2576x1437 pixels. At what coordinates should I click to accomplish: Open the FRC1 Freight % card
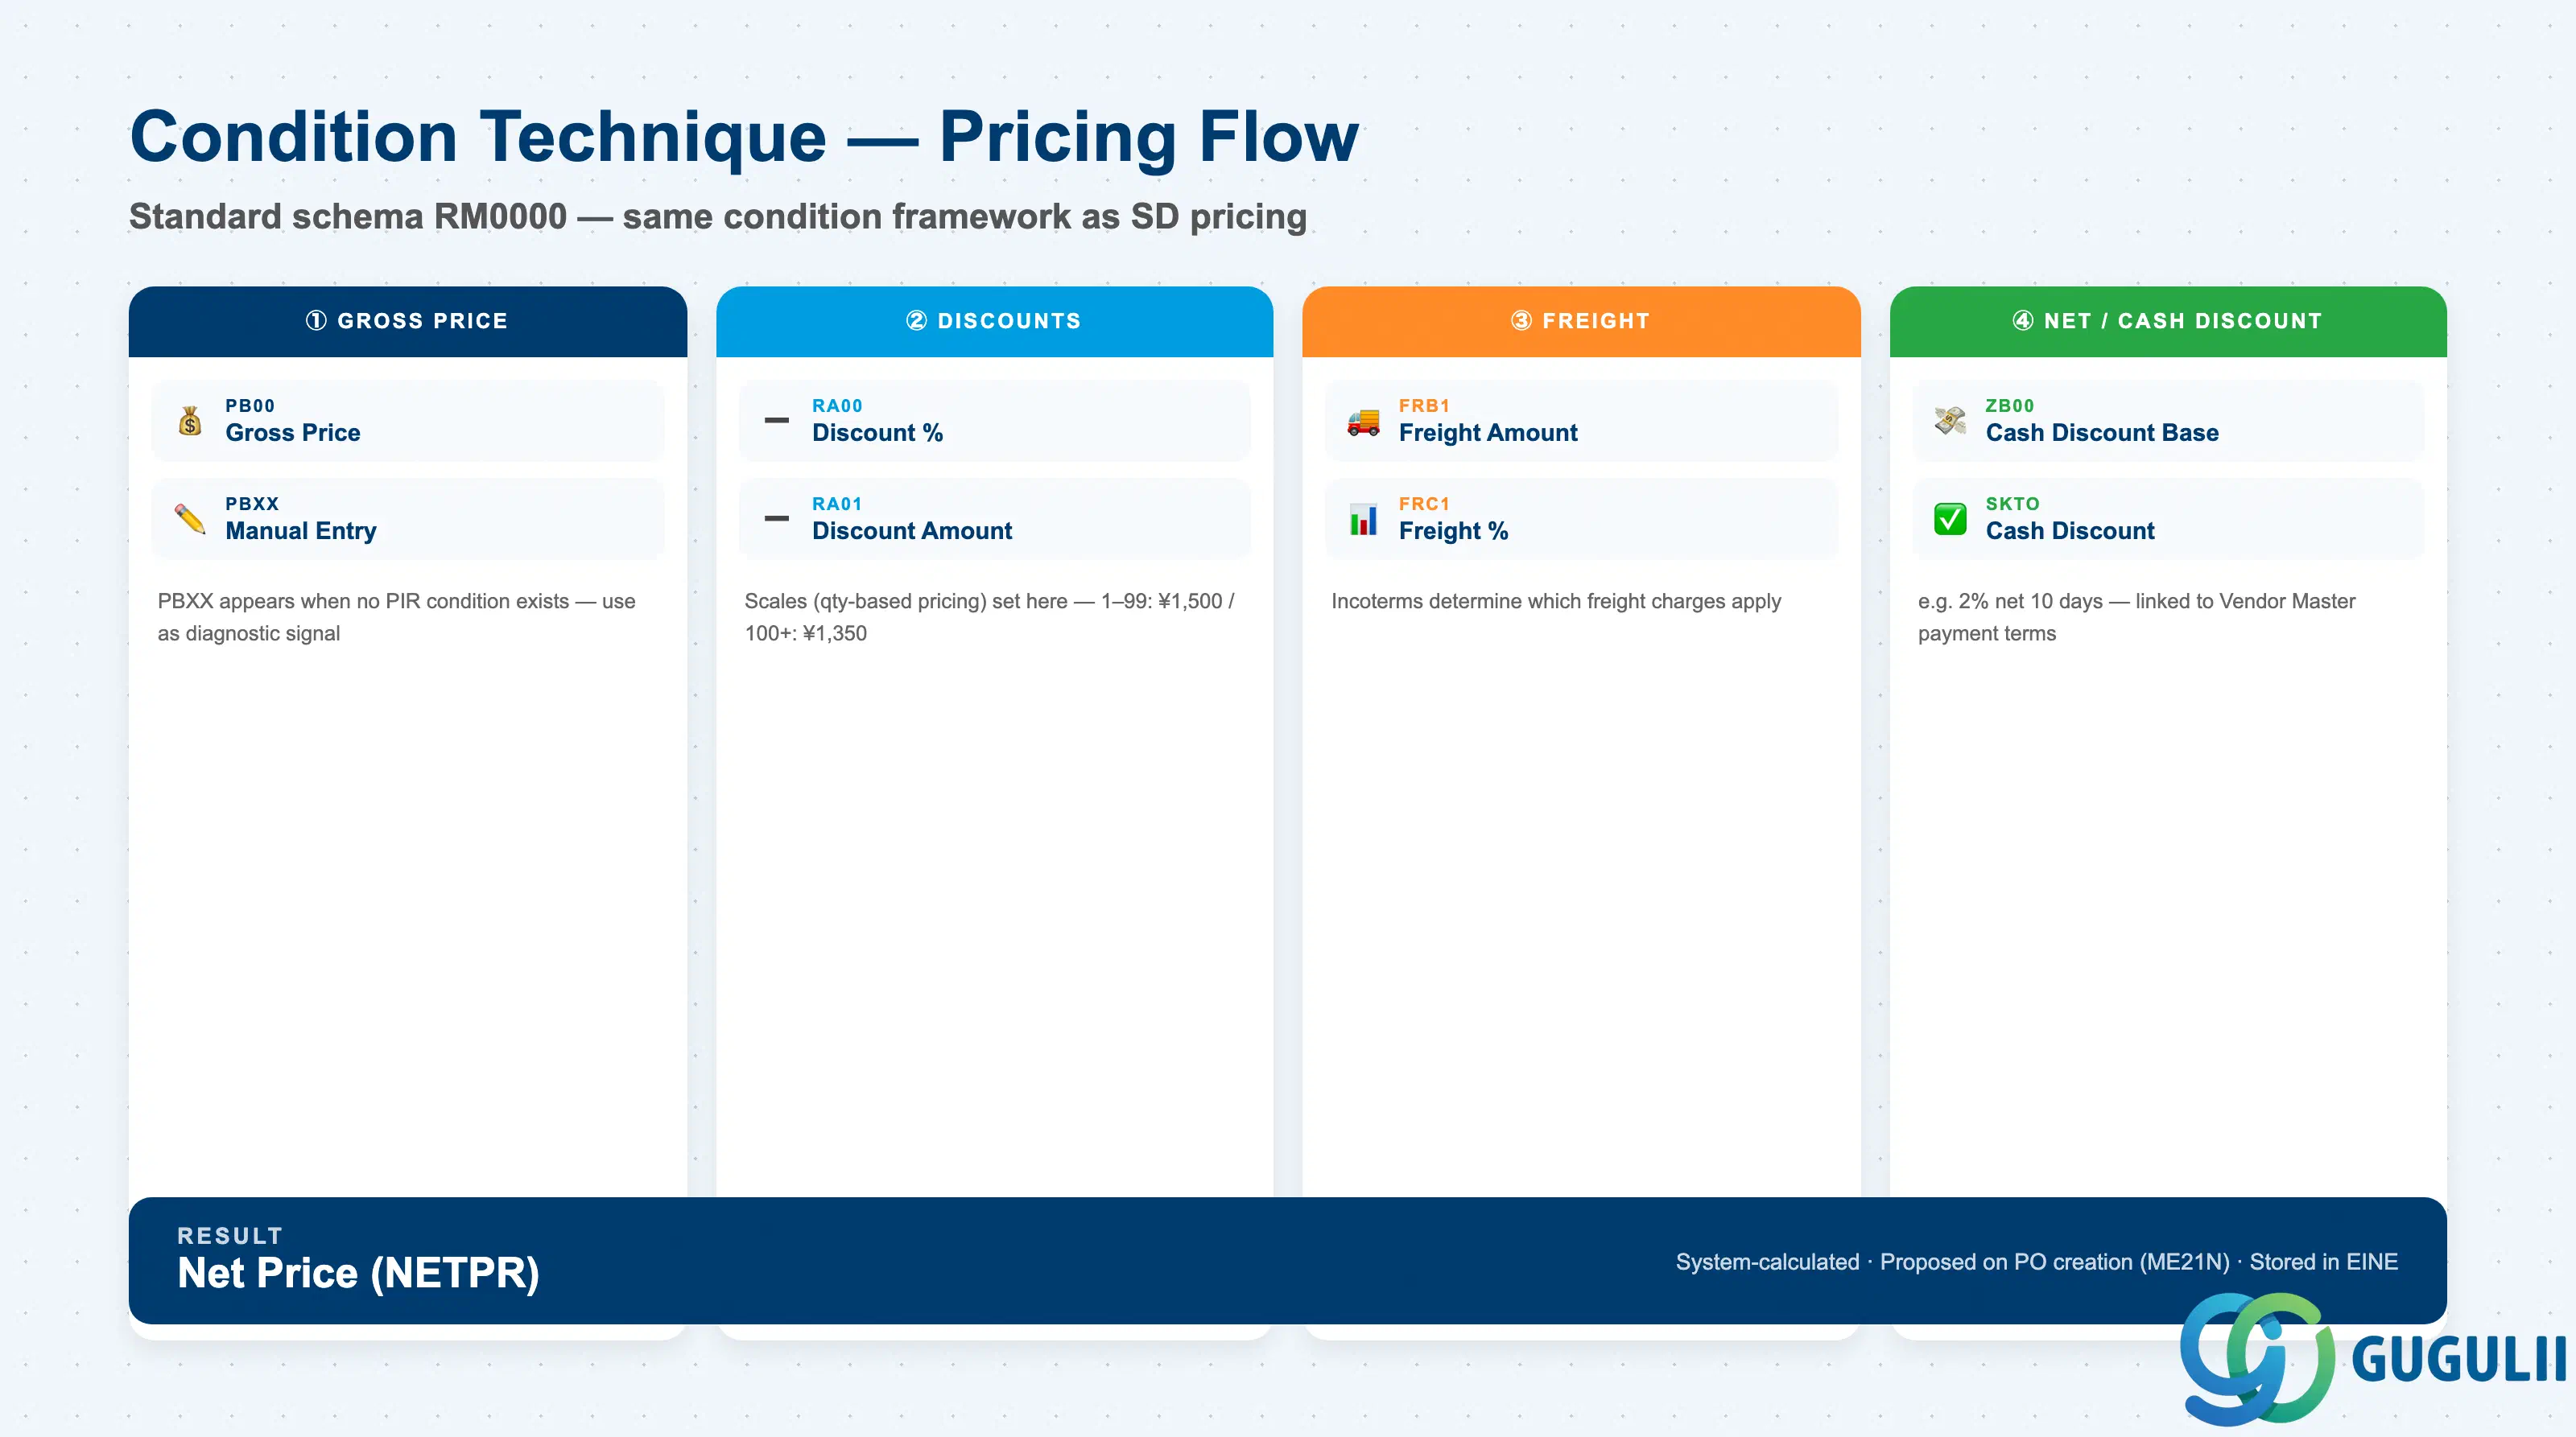click(1581, 519)
